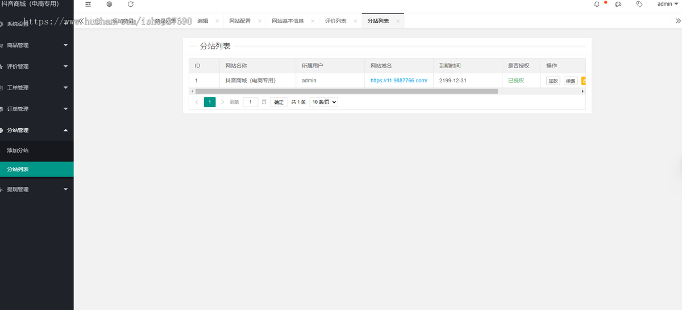Switch to the 编辑 tab
This screenshot has height=310, width=682.
203,21
